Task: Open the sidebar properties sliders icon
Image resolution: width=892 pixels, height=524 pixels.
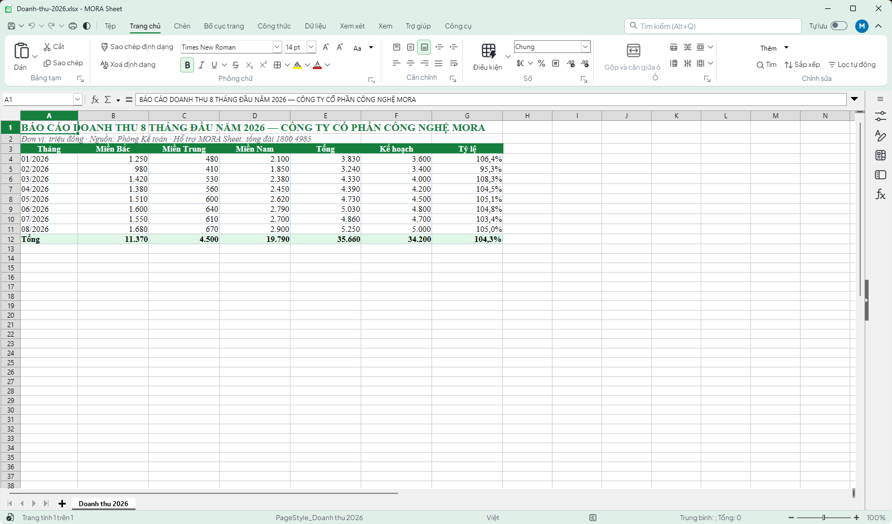Action: pyautogui.click(x=880, y=117)
